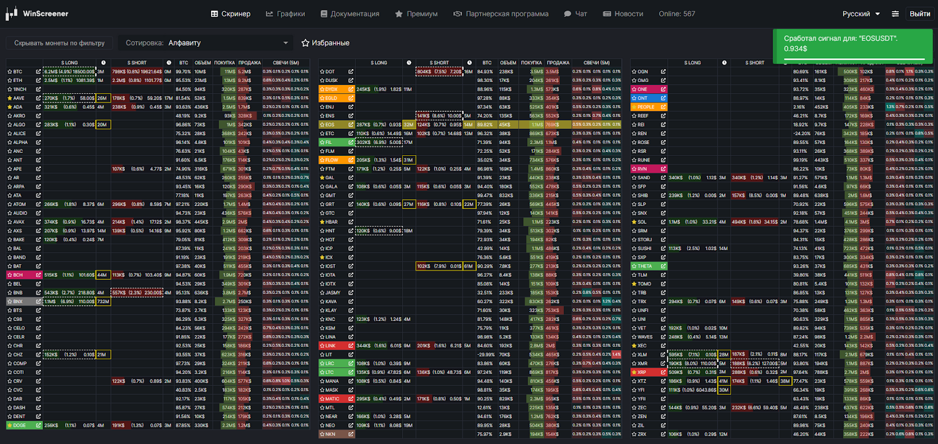Screen dimensions: 938x444
Task: Open the DOT external link icon
Action: point(351,72)
